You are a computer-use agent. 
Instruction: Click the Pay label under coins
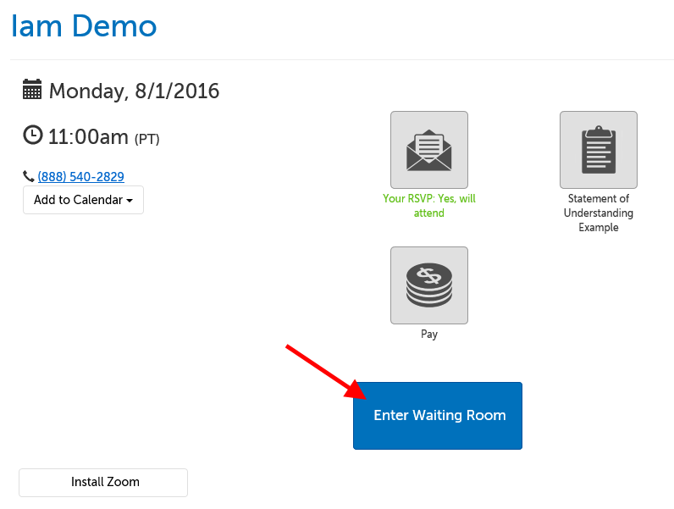429,335
